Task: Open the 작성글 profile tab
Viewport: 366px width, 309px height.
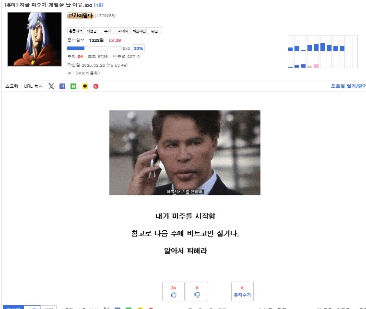Action: pyautogui.click(x=91, y=31)
